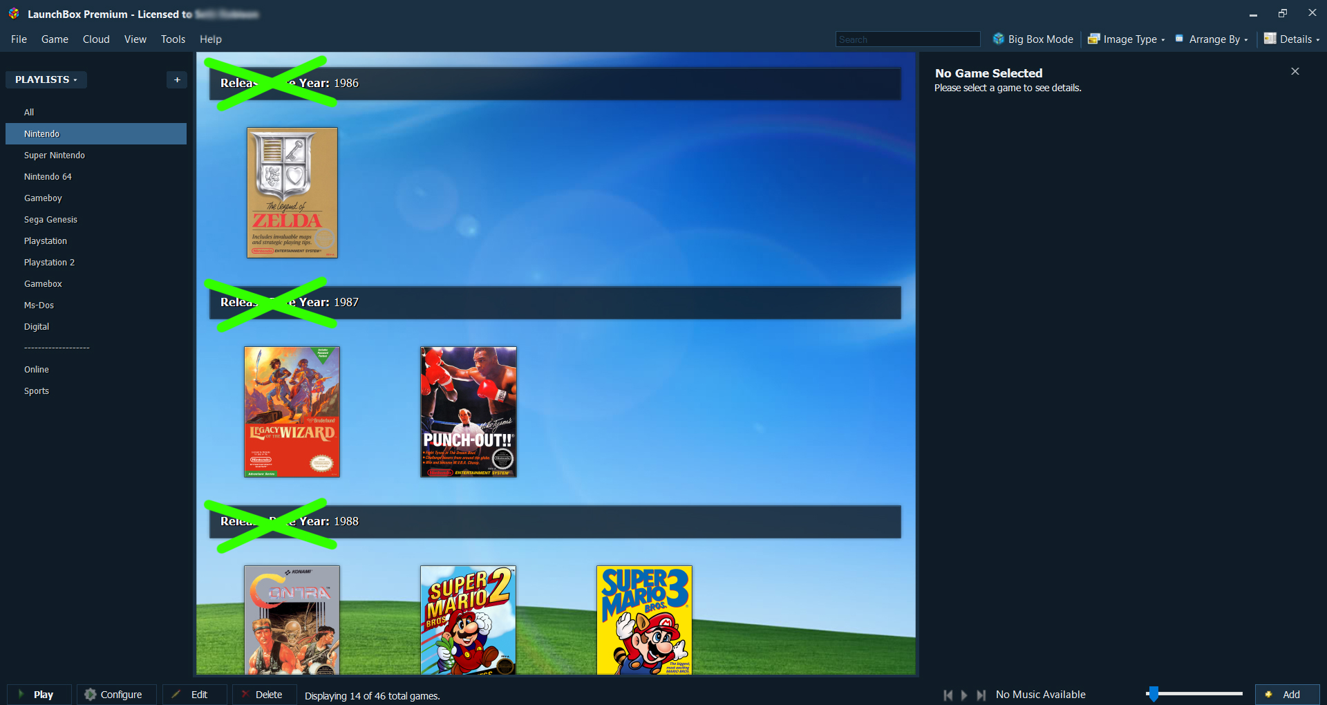Screen dimensions: 1327x705
Task: Close the game details panel
Action: click(x=1295, y=71)
